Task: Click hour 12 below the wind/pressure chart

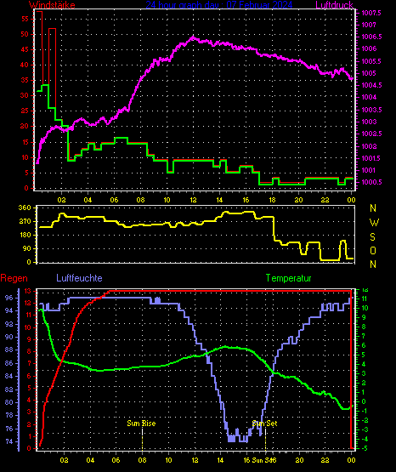Action: pos(193,200)
